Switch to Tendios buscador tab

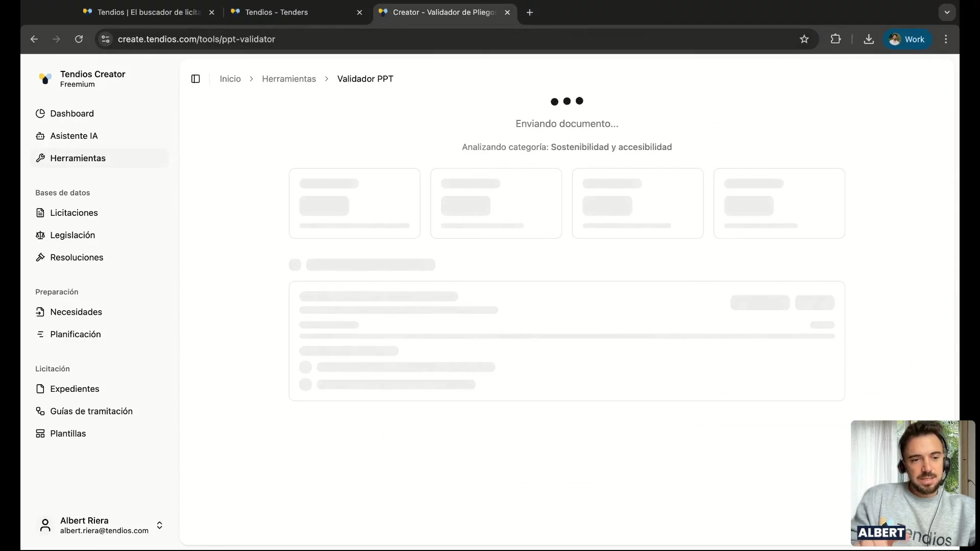click(x=149, y=12)
